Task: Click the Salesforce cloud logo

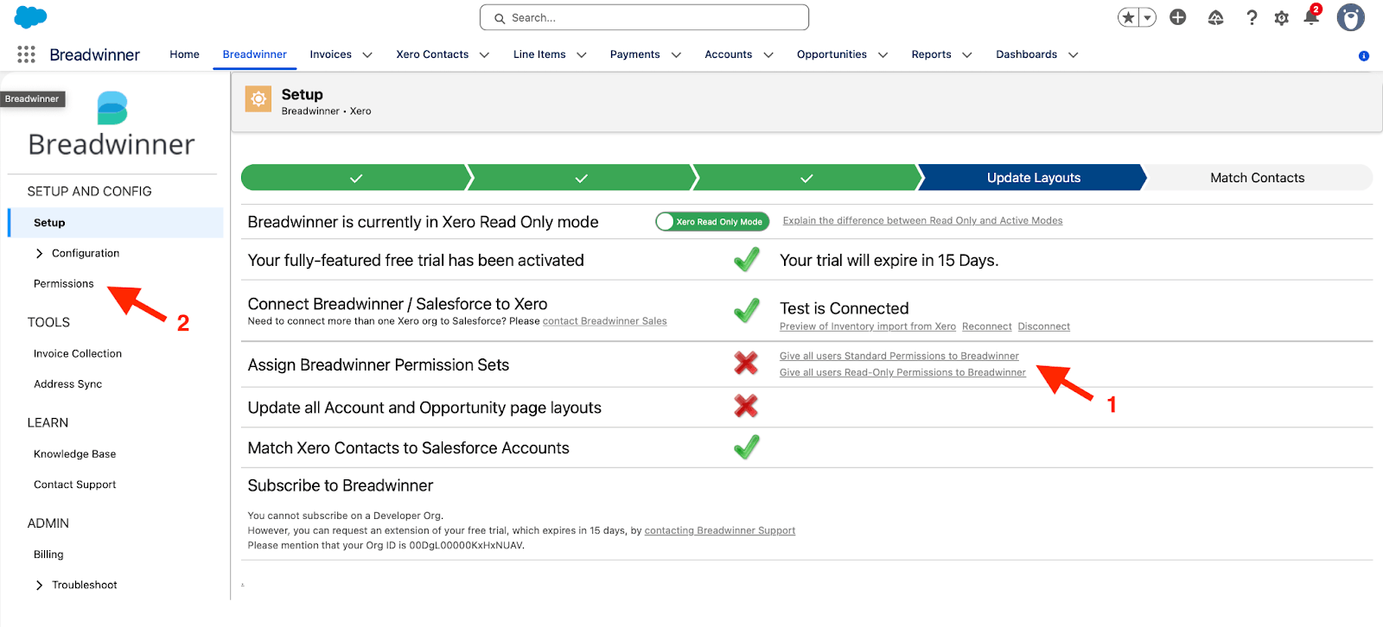Action: click(x=30, y=16)
